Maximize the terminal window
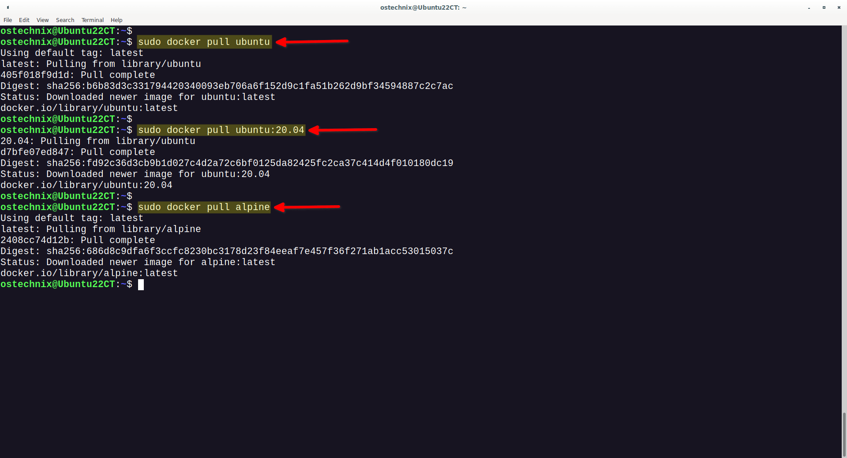 coord(824,7)
